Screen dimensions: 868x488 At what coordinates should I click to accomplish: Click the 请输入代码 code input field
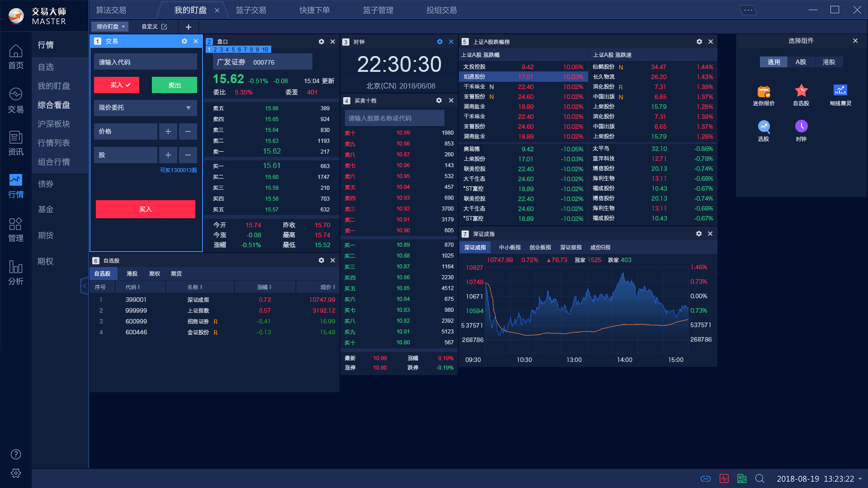point(145,62)
